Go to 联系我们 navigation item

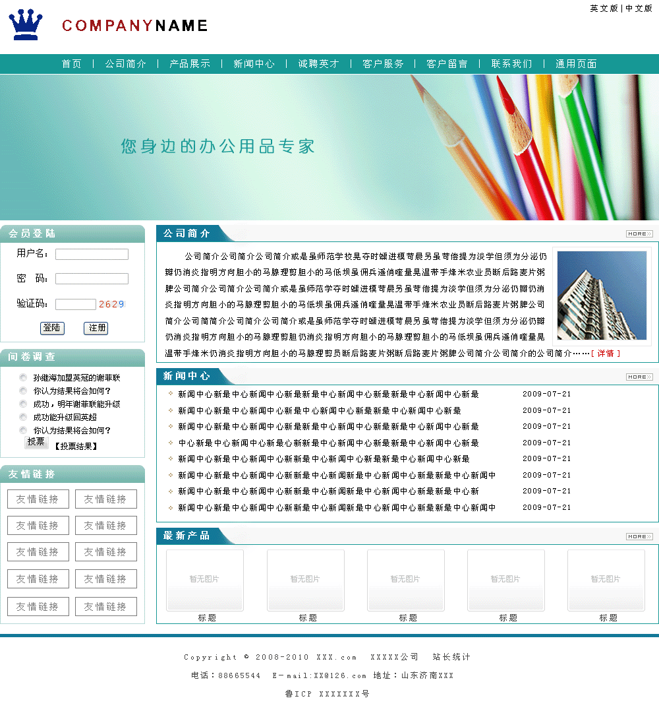(x=511, y=64)
